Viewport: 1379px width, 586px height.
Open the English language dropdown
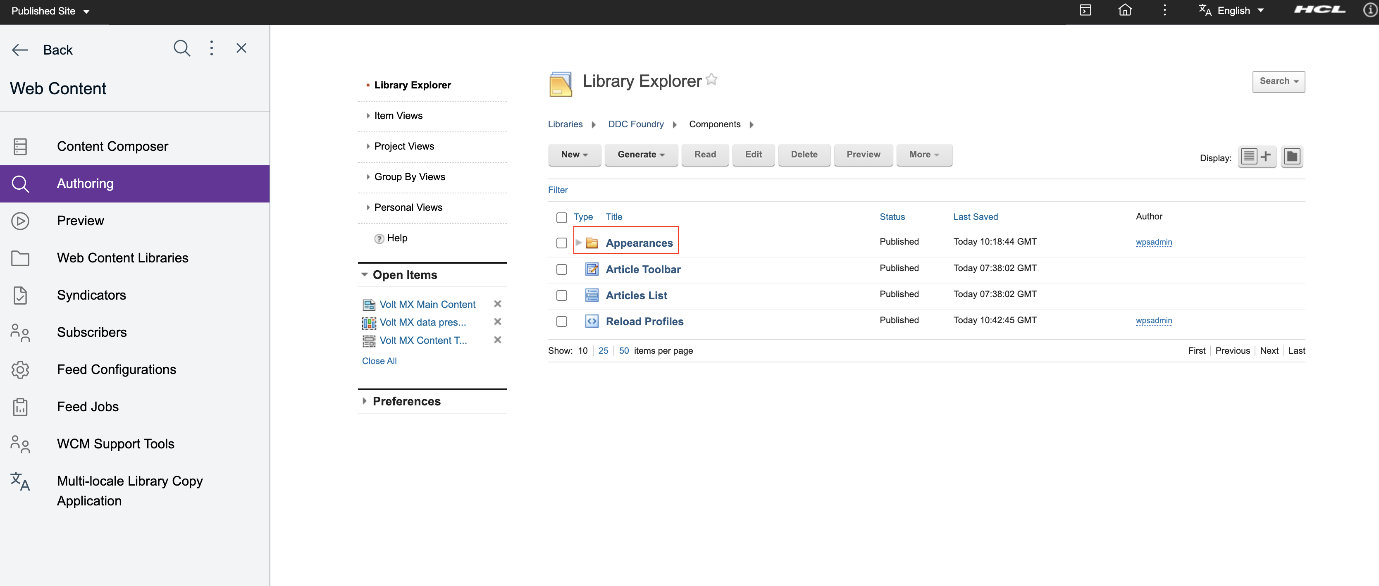coord(1232,10)
